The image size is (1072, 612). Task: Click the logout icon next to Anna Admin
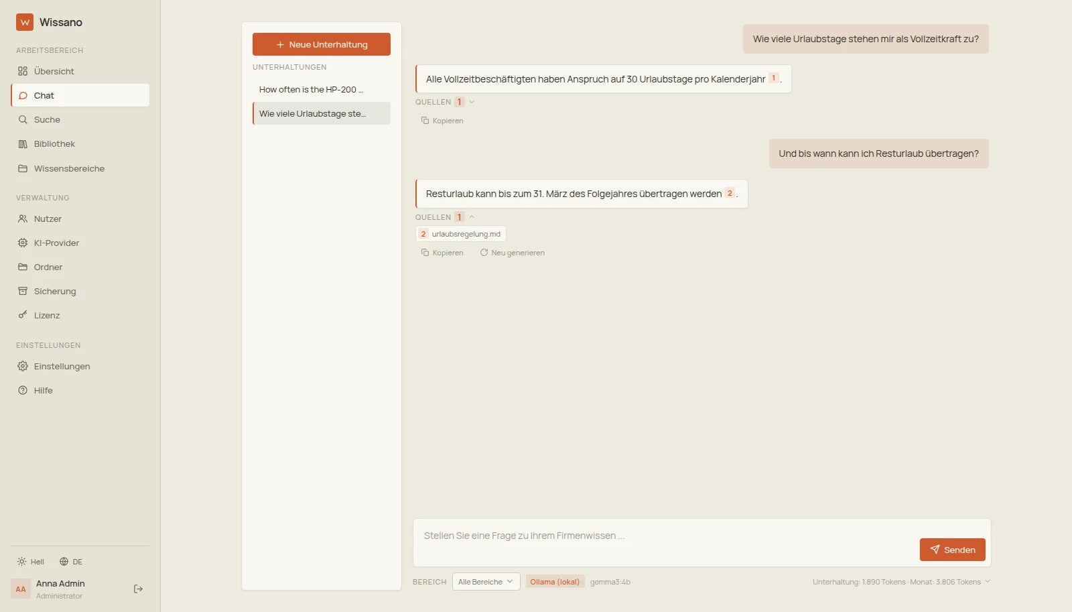click(139, 589)
